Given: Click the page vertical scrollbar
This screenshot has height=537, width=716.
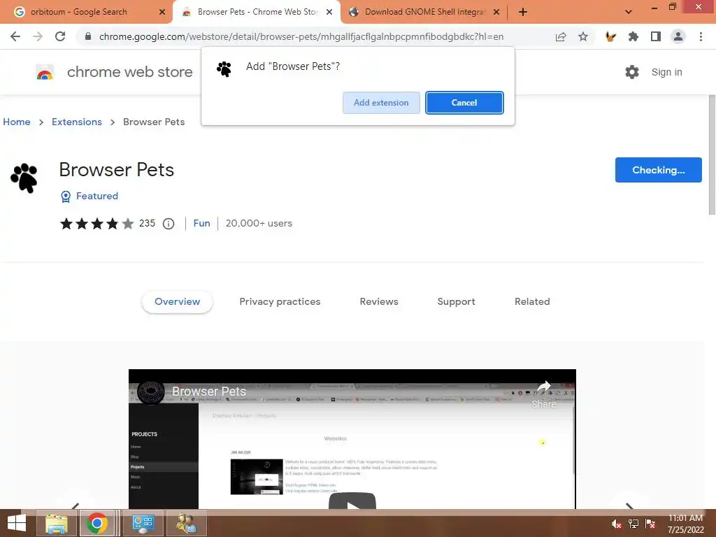Looking at the screenshot, I should click(x=712, y=155).
